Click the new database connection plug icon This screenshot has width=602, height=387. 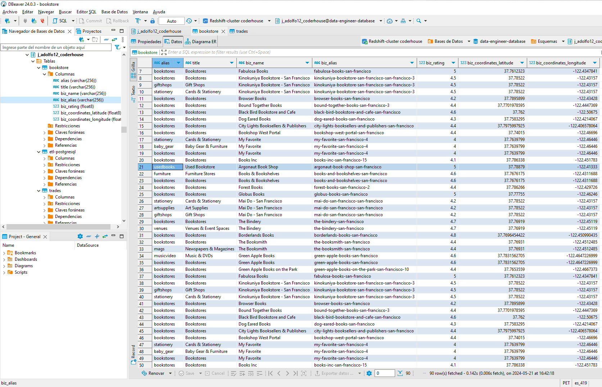pyautogui.click(x=7, y=21)
